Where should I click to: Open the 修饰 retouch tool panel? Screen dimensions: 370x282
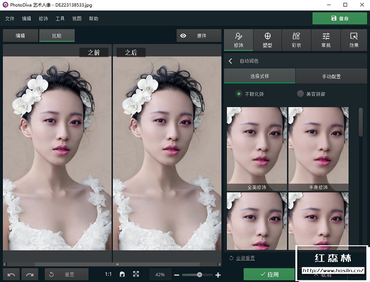click(x=238, y=40)
